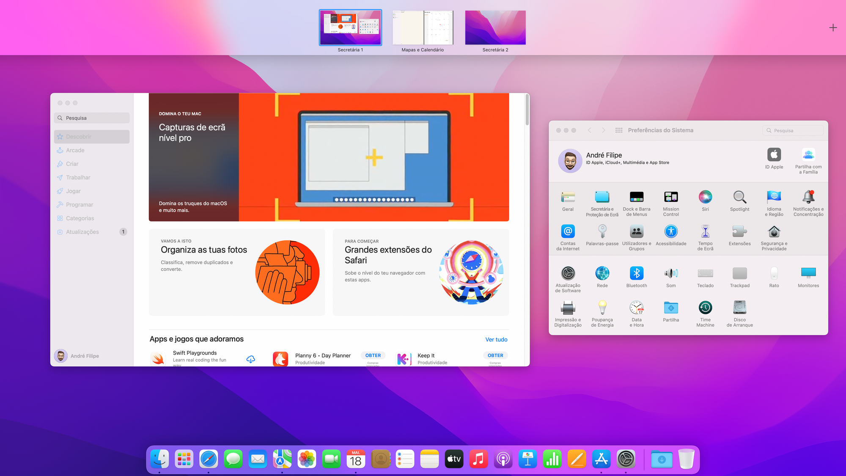Screen dimensions: 846x476
Task: Click OBTER for Planny 6 Day Planner
Action: tap(373, 355)
